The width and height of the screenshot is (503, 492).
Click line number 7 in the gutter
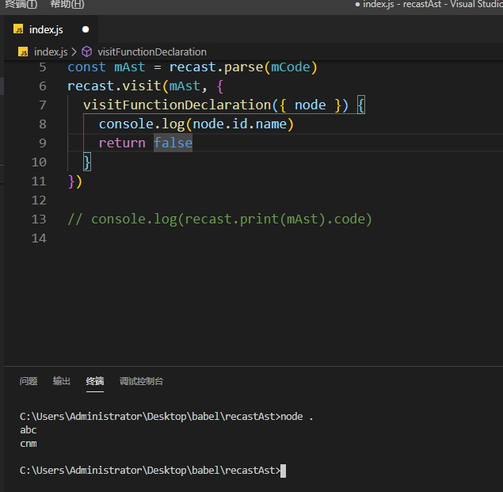click(x=43, y=105)
